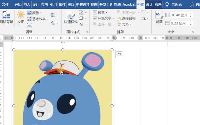Click the shape height icon beside 10.48 厘米

[x=167, y=15]
